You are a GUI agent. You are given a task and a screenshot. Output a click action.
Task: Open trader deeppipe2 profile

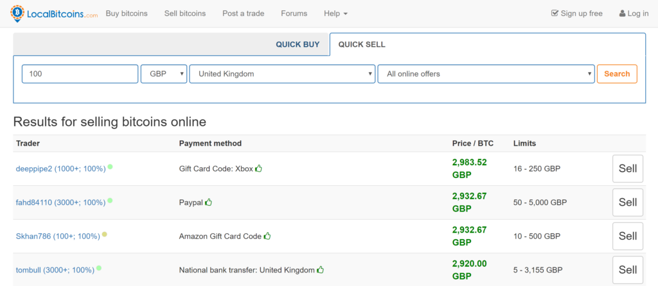point(61,169)
